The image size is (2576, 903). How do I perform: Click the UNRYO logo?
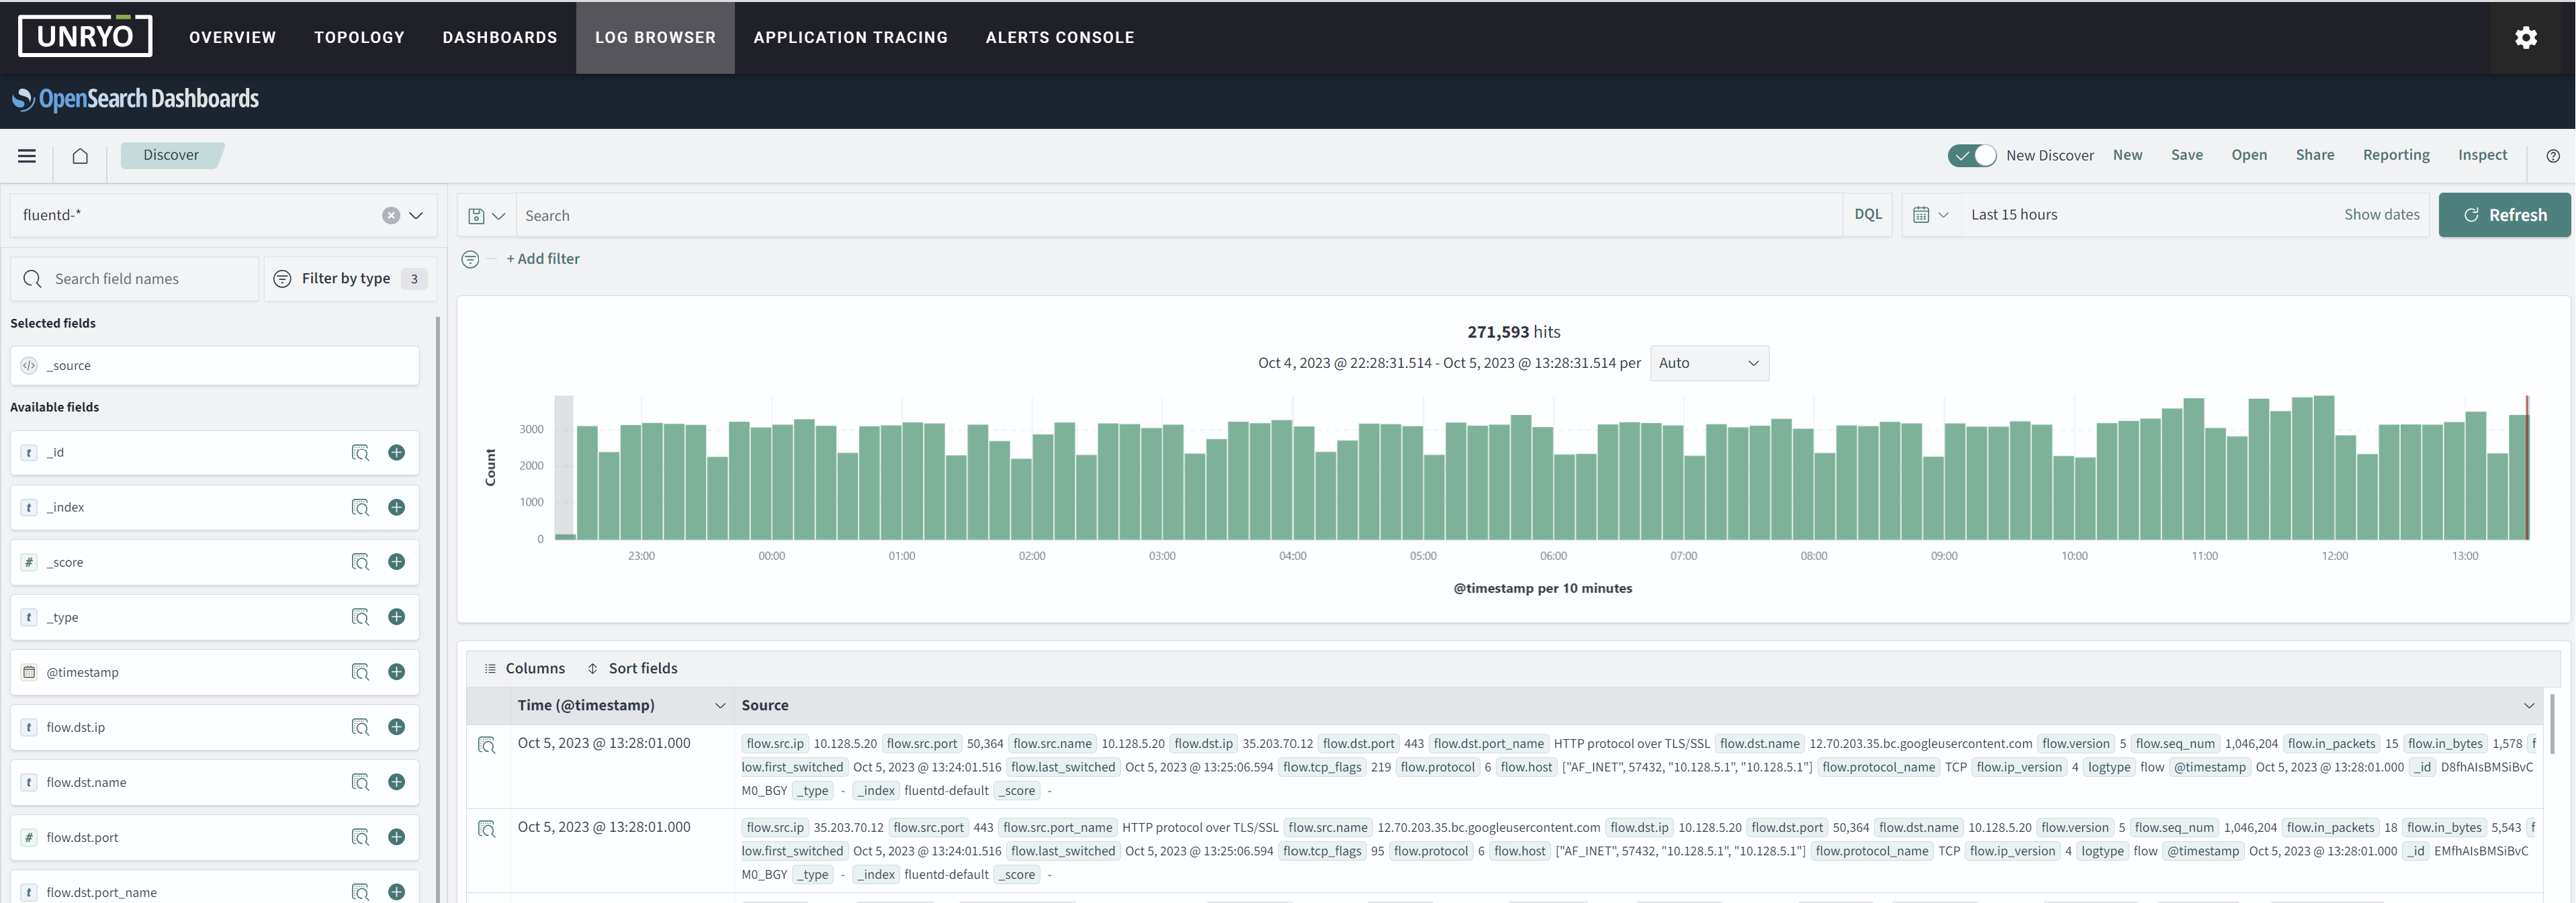85,36
